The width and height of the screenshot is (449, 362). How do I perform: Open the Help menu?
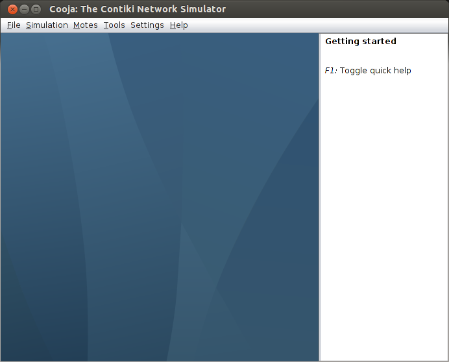[178, 25]
